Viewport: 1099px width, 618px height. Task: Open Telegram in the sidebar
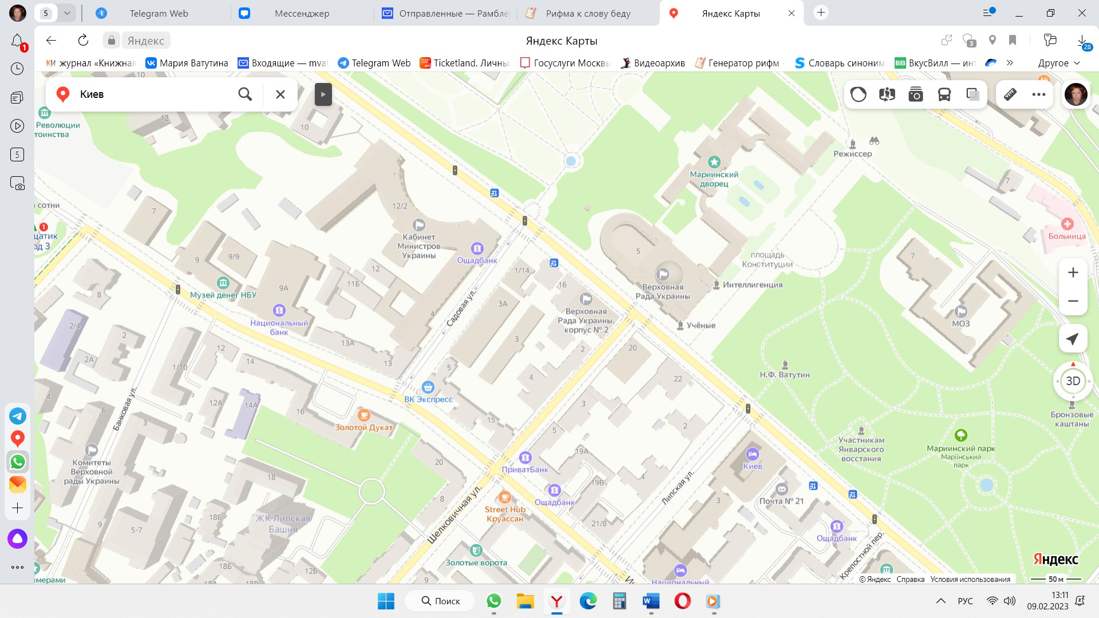17,416
